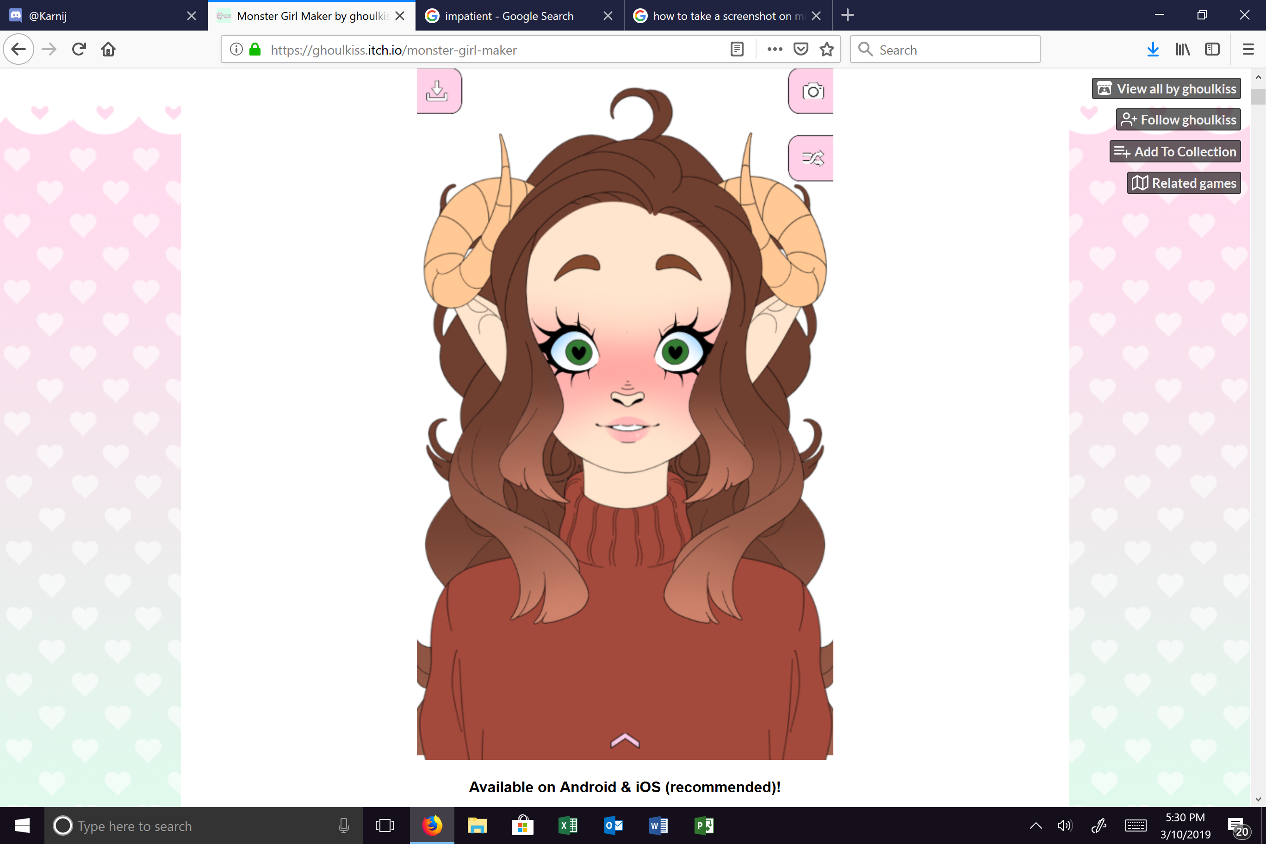
Task: Open Microsoft Word from the taskbar
Action: (x=658, y=825)
